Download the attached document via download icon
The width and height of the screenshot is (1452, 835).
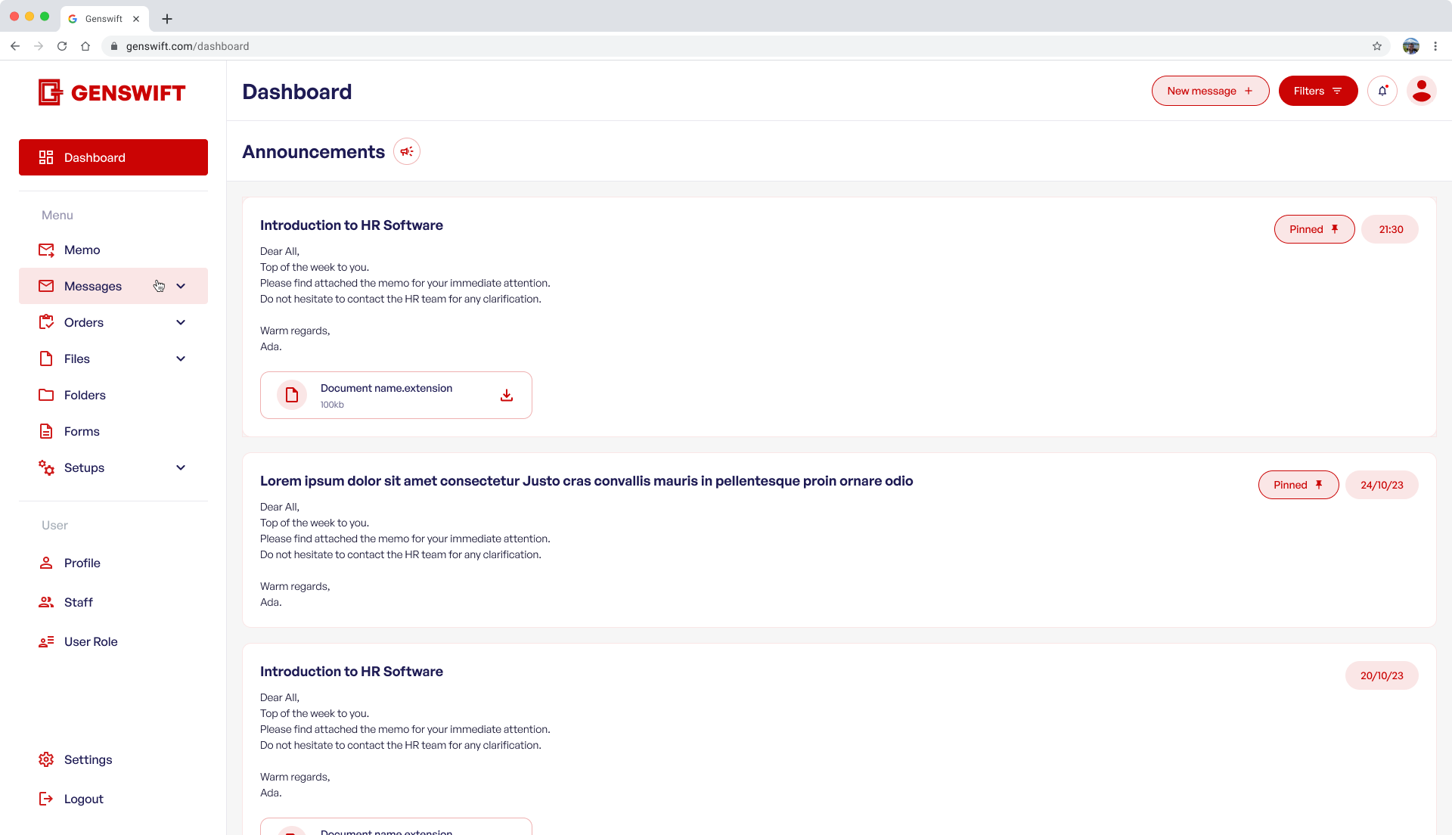(x=507, y=395)
